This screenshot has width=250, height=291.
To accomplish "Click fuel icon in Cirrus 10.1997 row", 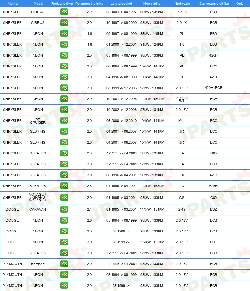I will point(64,23).
